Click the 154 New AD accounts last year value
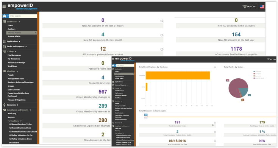 point(236,34)
